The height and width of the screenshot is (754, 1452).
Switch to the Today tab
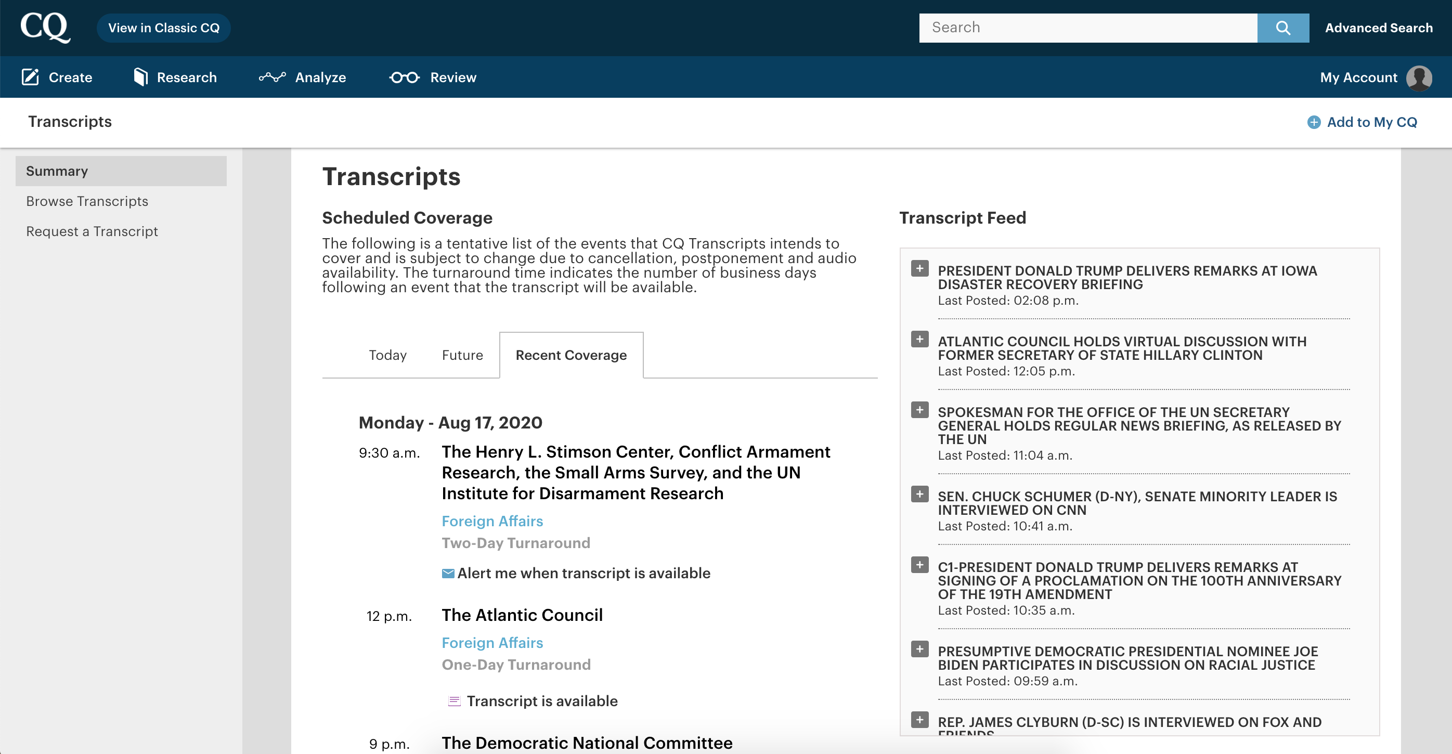(387, 355)
